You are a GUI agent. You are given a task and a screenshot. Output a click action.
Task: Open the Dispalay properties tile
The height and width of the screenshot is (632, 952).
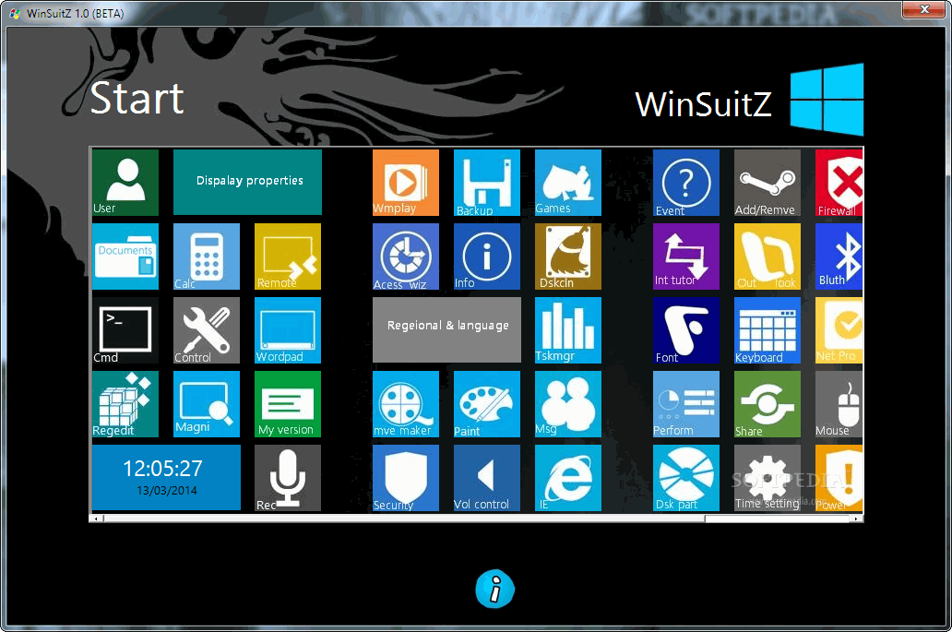(248, 182)
